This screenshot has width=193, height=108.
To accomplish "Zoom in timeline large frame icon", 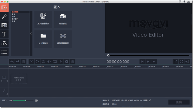I will (36, 101).
